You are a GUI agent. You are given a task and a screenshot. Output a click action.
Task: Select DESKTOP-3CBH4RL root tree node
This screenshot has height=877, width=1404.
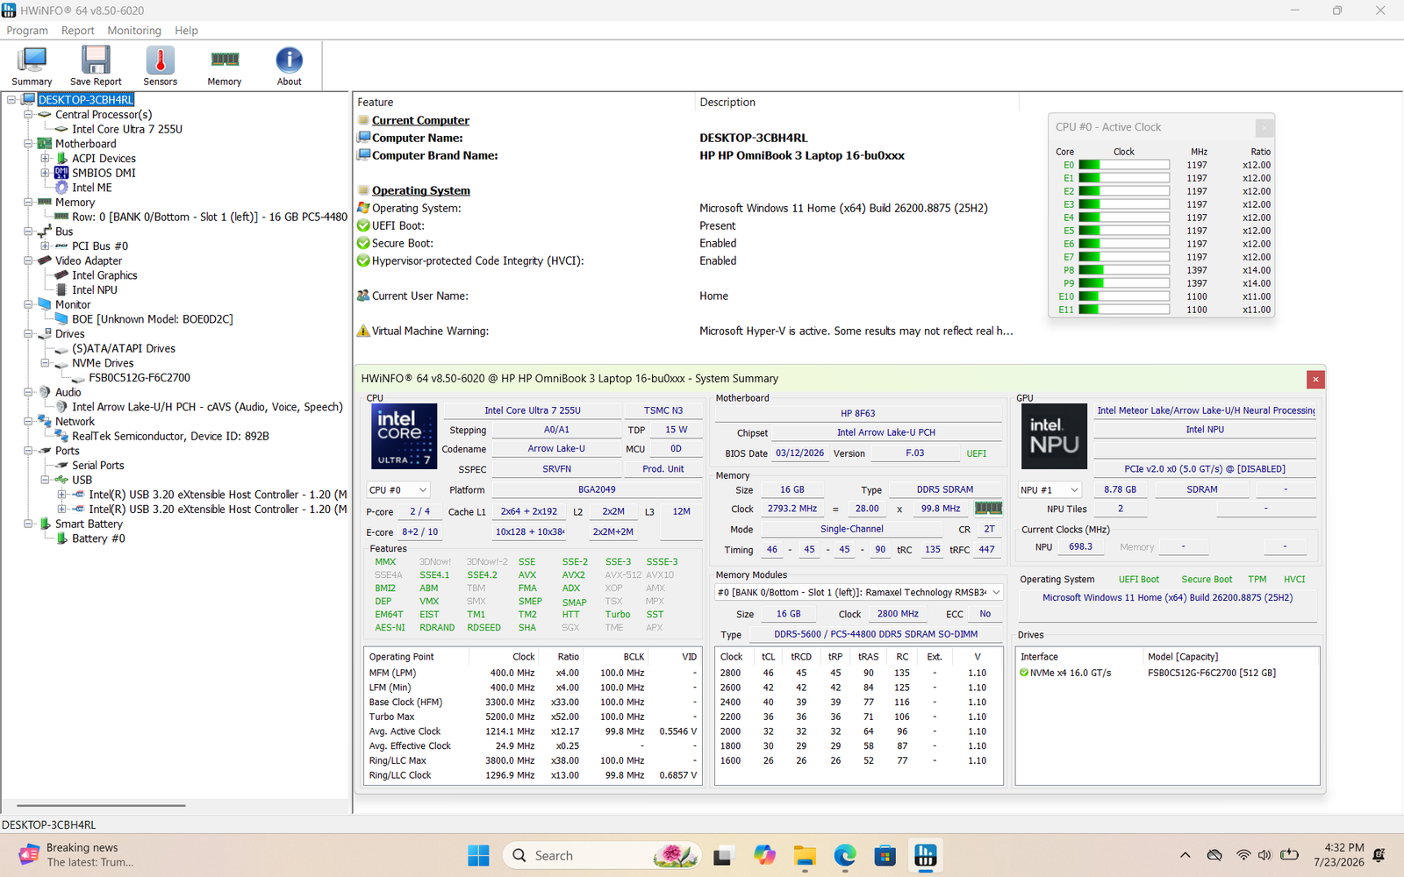point(86,100)
